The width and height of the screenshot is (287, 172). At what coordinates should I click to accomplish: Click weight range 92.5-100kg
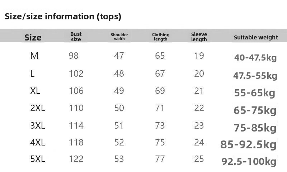[249, 161]
